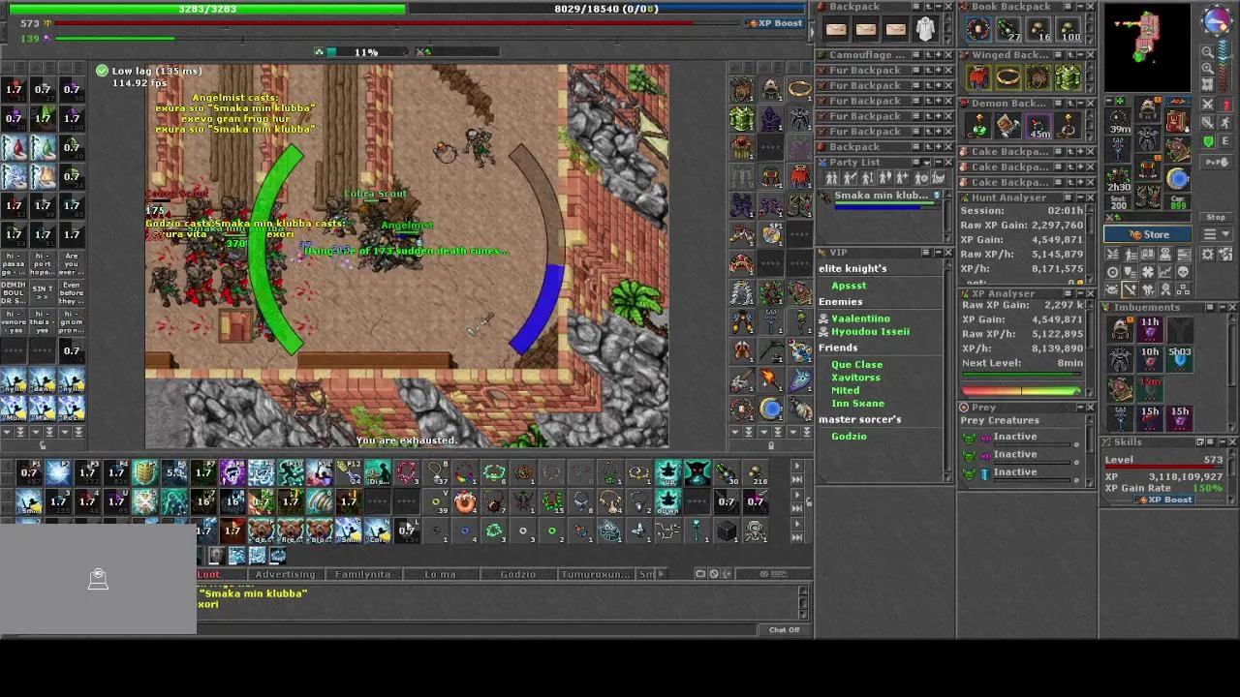Viewport: 1240px width, 697px height.
Task: Collapse the Winged Backpack panel
Action: pyautogui.click(x=1080, y=55)
